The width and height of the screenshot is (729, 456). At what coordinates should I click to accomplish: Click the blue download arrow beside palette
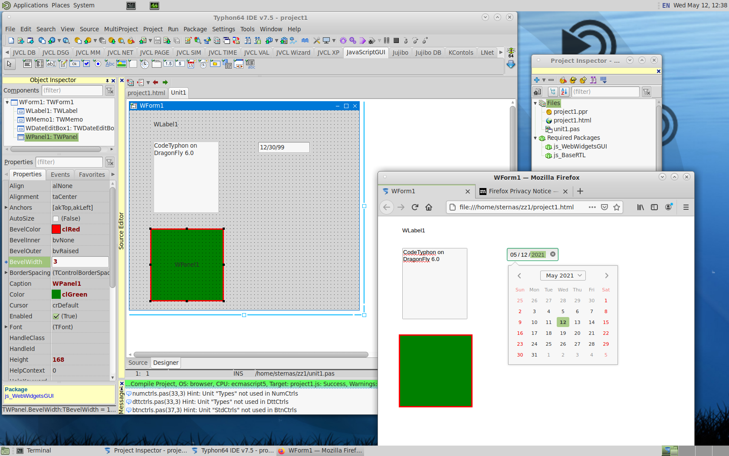tap(511, 64)
